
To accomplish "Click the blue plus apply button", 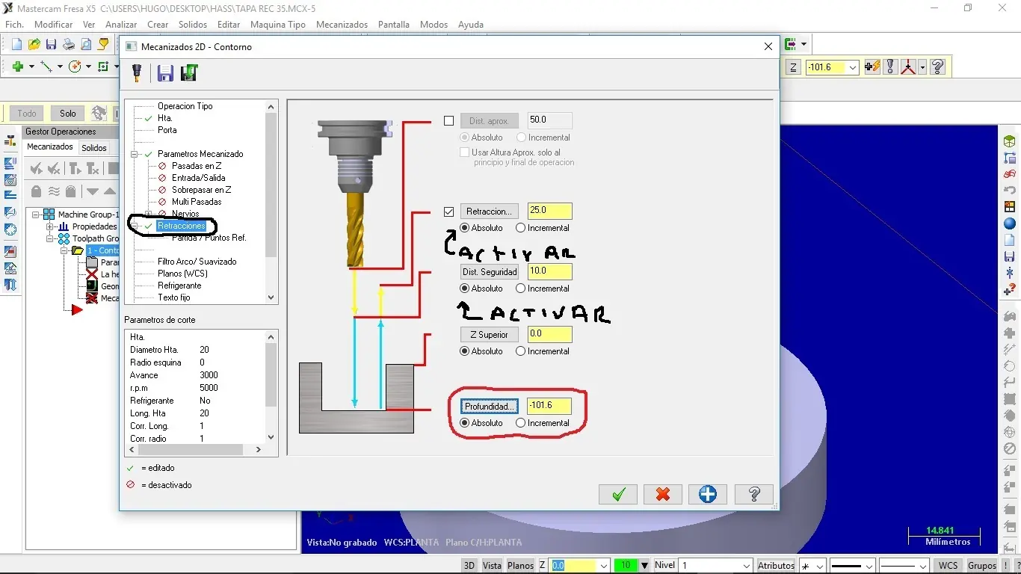I will [x=708, y=494].
